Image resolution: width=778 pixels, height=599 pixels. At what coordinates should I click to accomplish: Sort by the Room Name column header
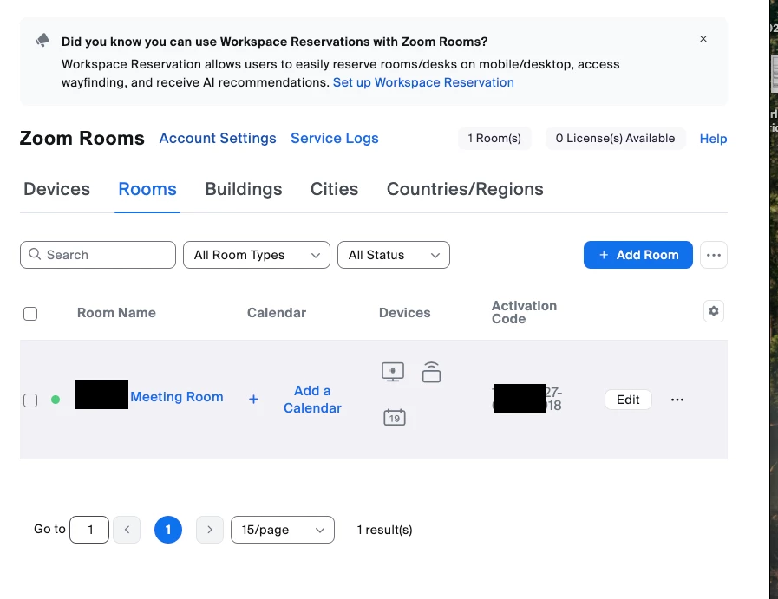point(116,313)
